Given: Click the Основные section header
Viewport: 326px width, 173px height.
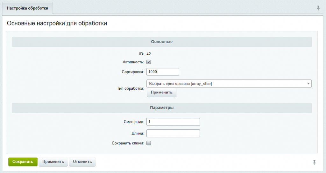Looking at the screenshot, I should 162,42.
